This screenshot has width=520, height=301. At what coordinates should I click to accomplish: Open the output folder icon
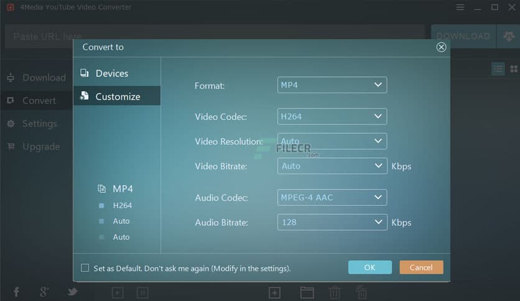click(x=307, y=292)
